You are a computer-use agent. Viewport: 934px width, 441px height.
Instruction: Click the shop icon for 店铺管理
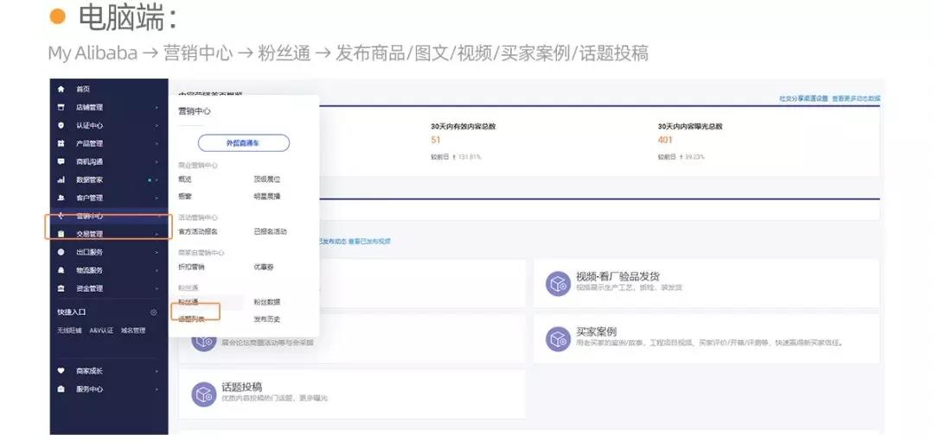pos(61,108)
